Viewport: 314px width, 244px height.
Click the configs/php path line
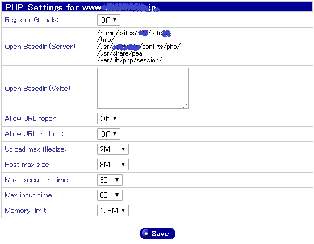click(139, 47)
